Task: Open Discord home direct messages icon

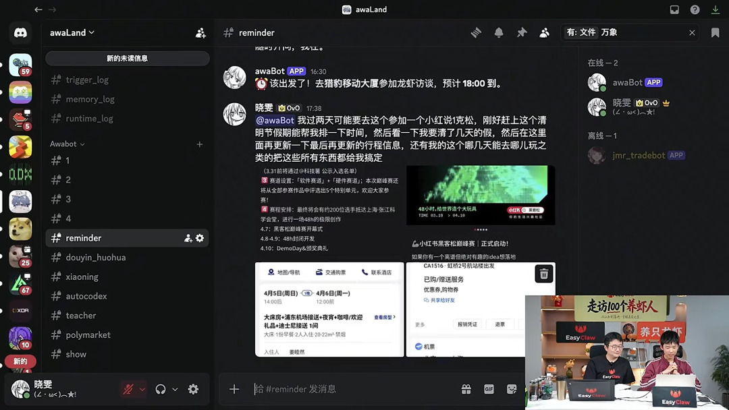Action: [x=20, y=33]
